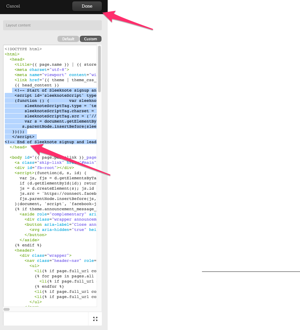Click the svg aria-hidden="true" line
The width and height of the screenshot is (300, 330).
[x=63, y=230]
